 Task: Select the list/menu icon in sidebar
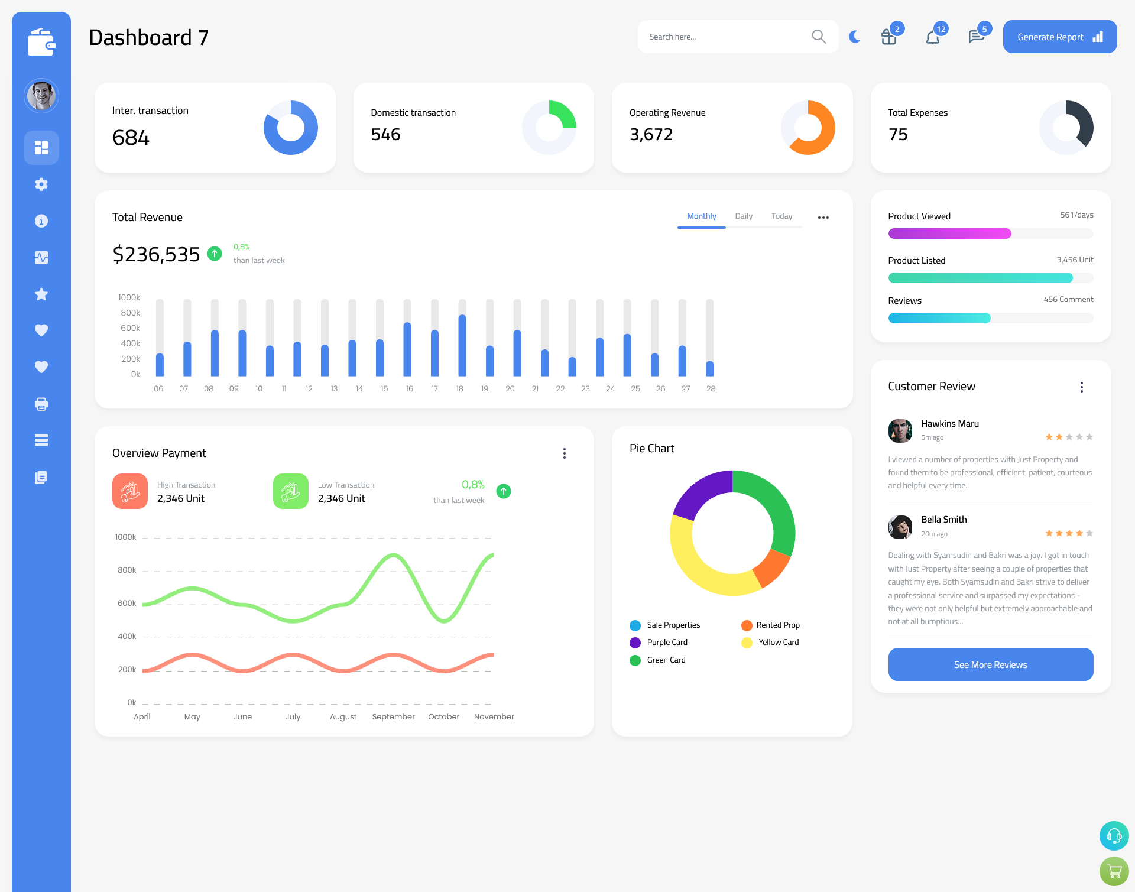[x=41, y=440]
